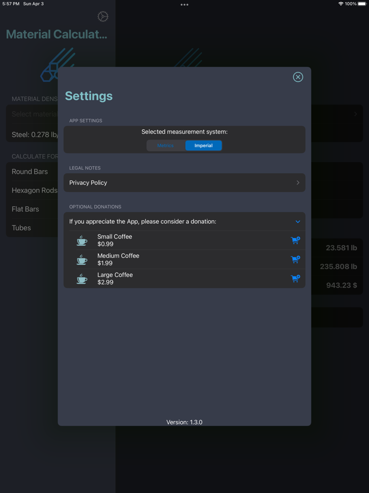The image size is (369, 493).
Task: Open settings via the gear icon in sidebar
Action: [x=103, y=16]
